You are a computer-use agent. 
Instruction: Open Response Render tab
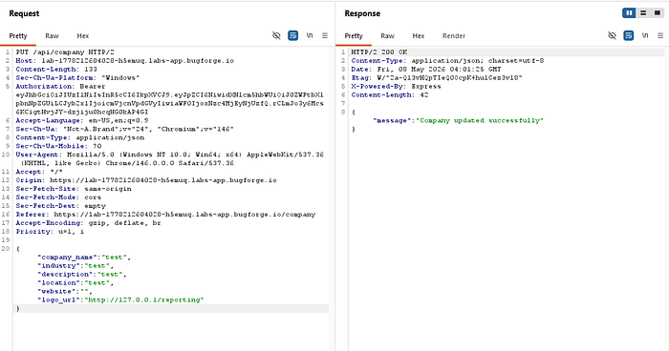click(454, 36)
